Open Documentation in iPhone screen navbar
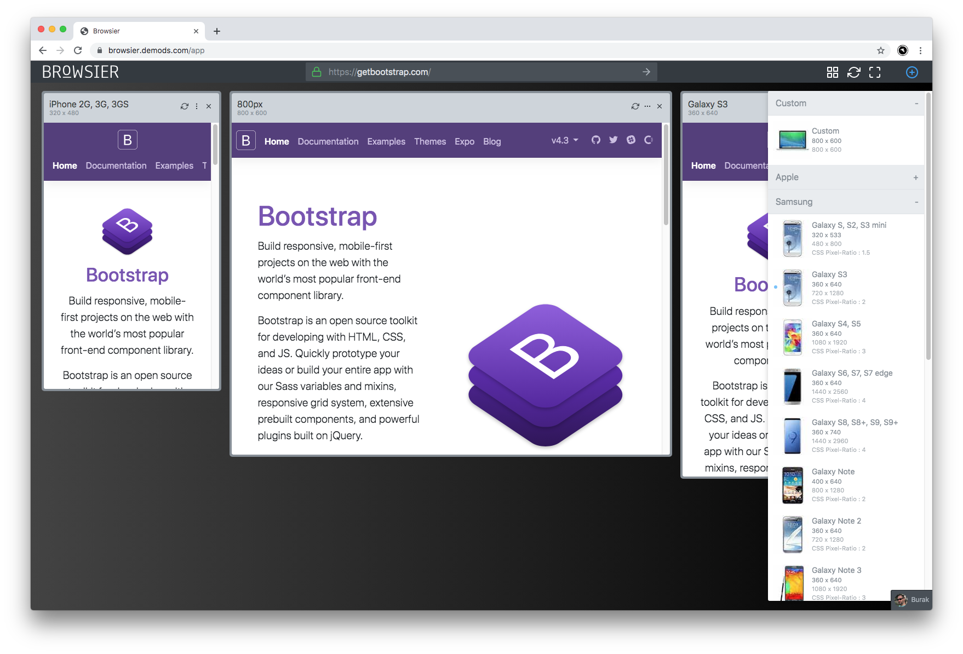The image size is (963, 654). click(x=116, y=165)
